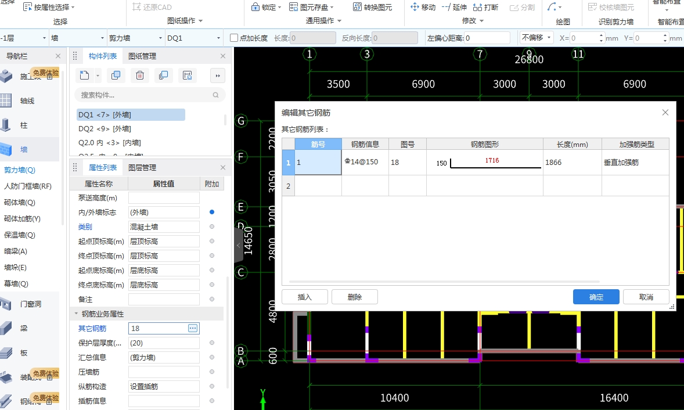684x410 pixels.
Task: Click the Left Eccentric Distance input field
Action: 487,38
